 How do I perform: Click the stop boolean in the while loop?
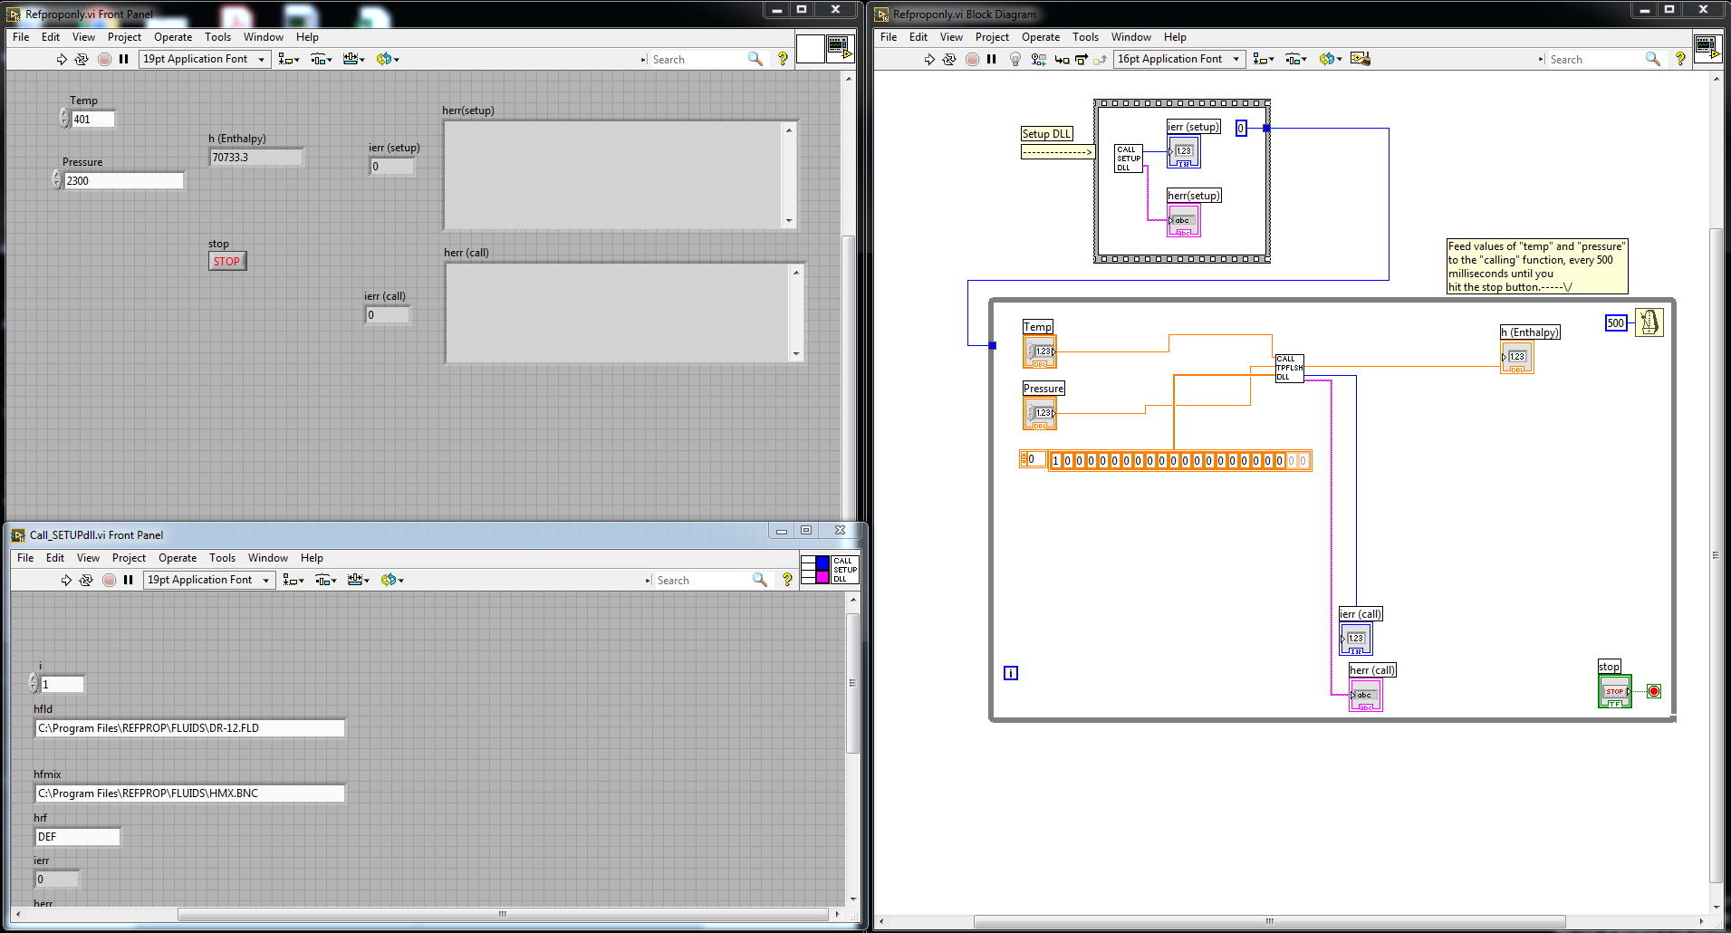click(1615, 690)
